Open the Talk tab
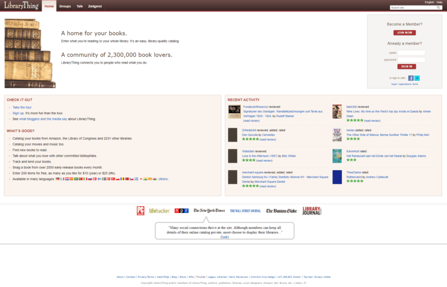 tap(79, 6)
